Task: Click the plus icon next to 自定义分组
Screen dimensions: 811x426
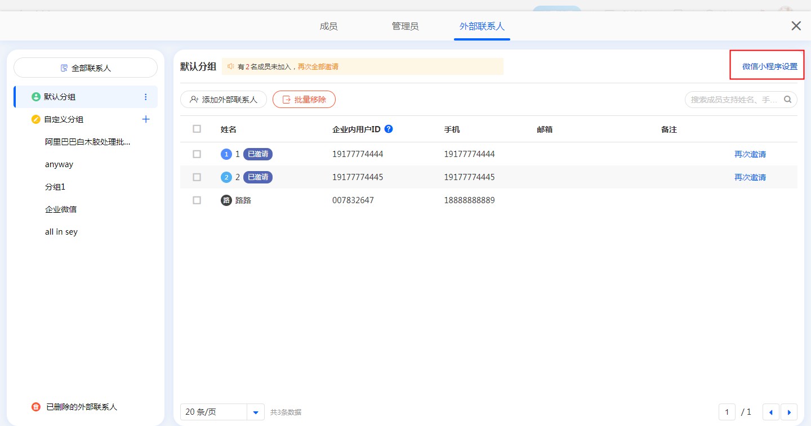Action: click(146, 119)
